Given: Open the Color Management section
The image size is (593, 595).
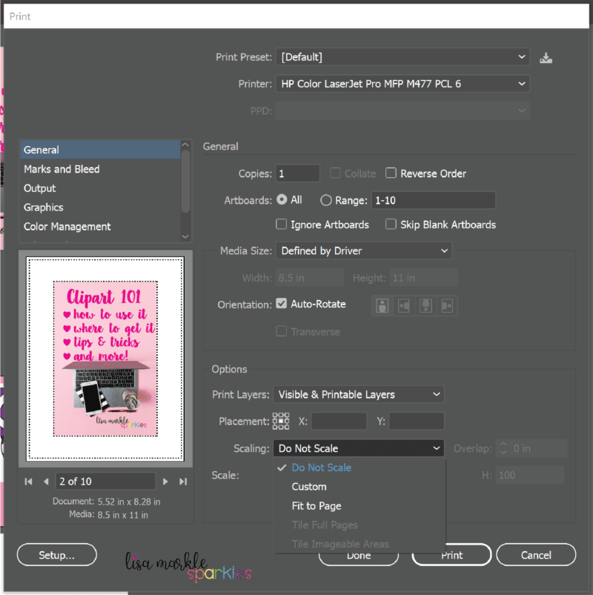Looking at the screenshot, I should 67,226.
